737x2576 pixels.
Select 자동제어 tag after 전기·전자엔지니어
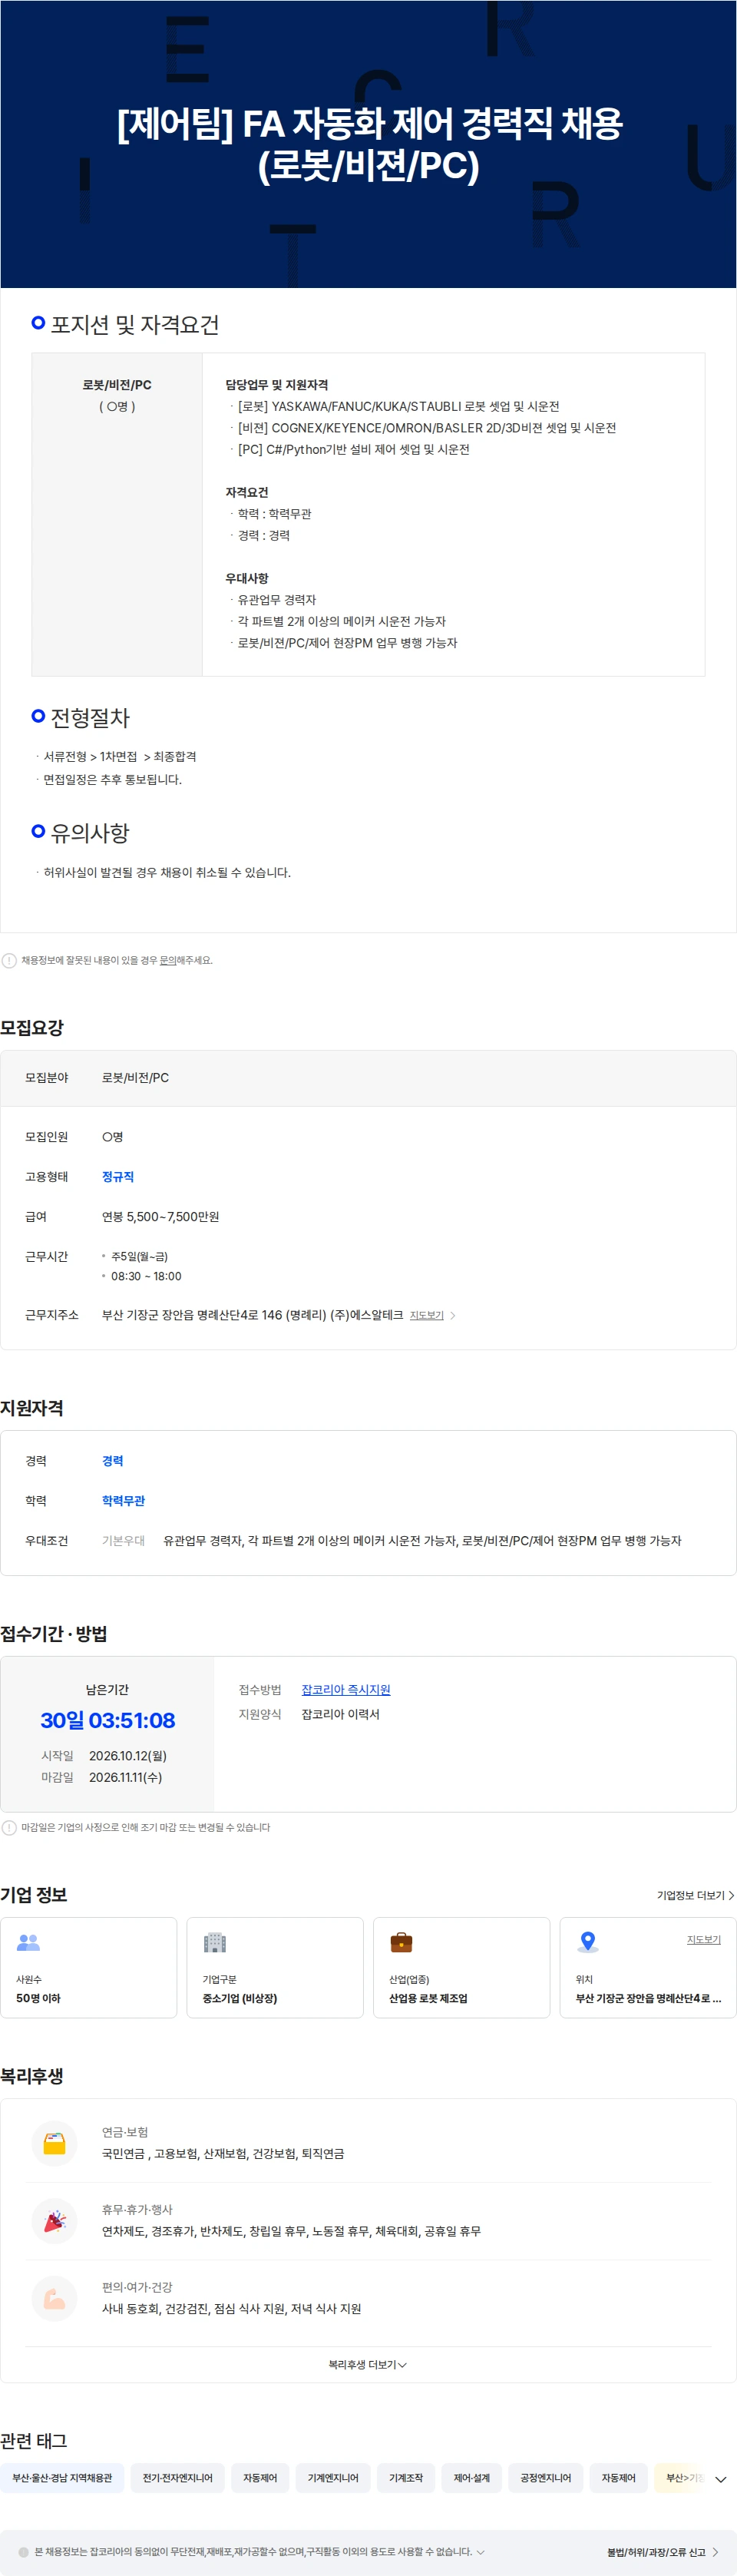point(260,2477)
